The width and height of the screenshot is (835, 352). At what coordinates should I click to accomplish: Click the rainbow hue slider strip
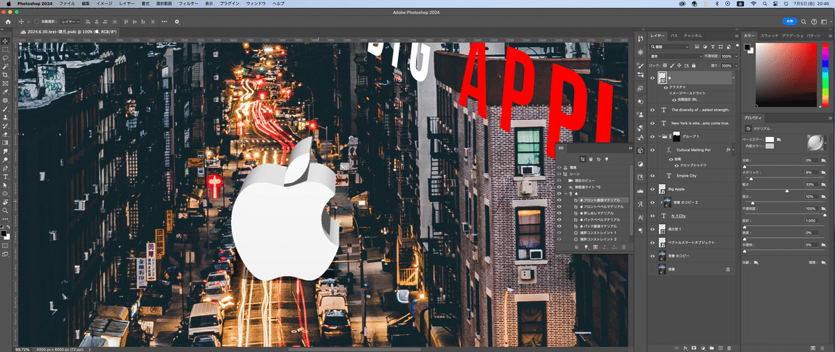click(825, 74)
